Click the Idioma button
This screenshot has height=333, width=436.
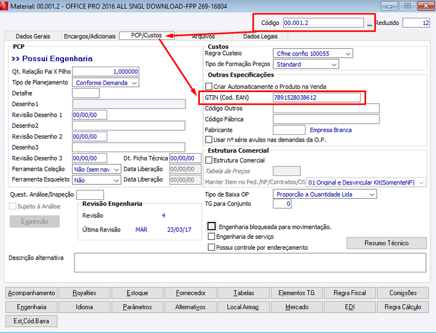click(84, 307)
